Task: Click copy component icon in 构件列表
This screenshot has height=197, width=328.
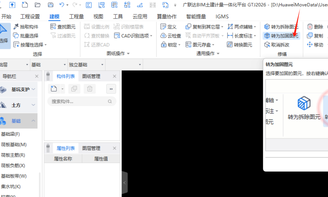Action: [x=74, y=89]
